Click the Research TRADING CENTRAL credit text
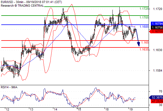163x111 pixels. tap(22, 6)
